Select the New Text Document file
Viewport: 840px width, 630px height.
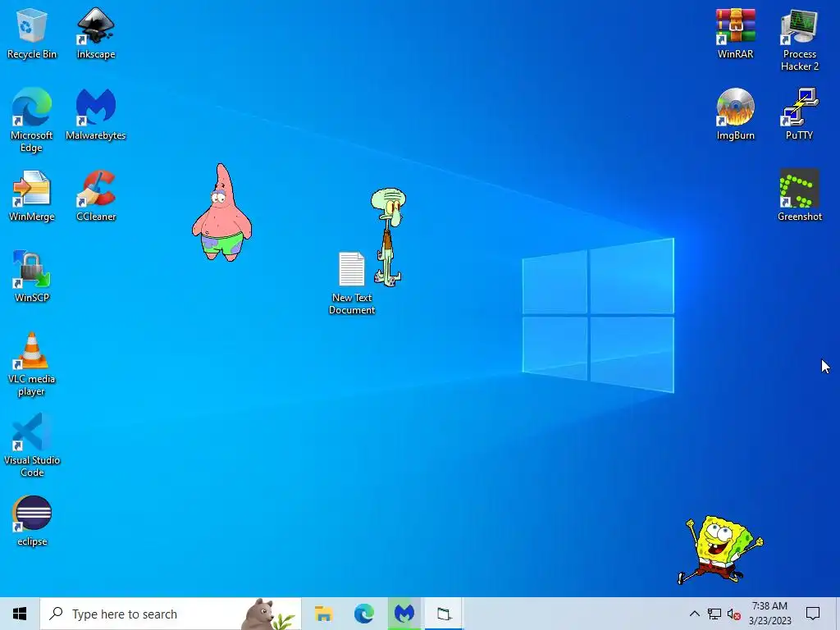click(352, 283)
